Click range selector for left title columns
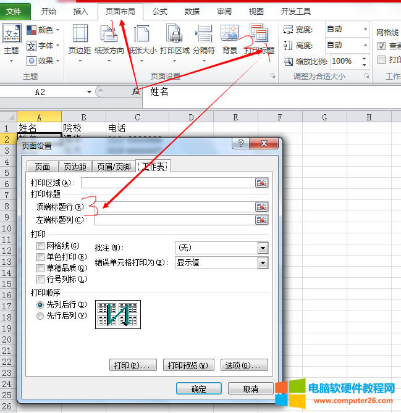Image resolution: width=401 pixels, height=413 pixels. (261, 220)
